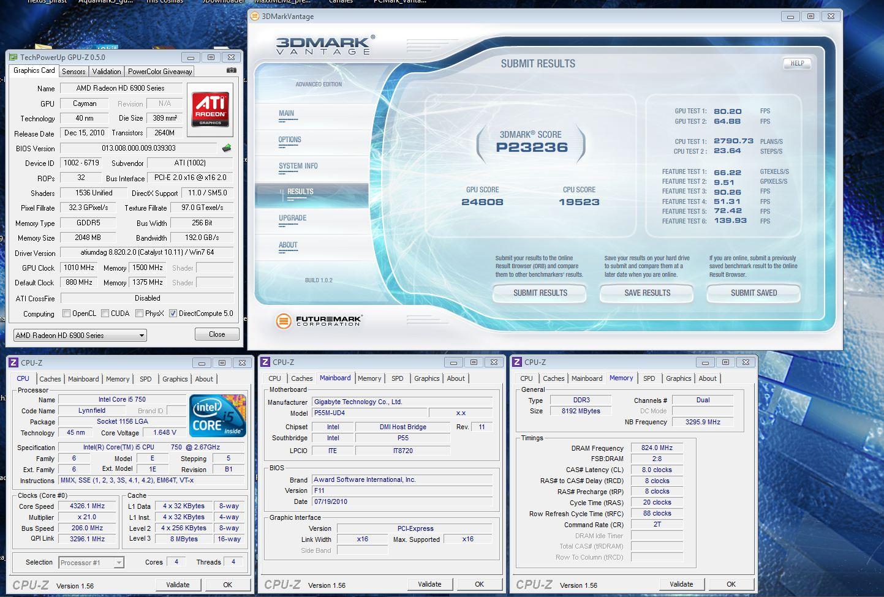Click the P23236 3DMark score
The width and height of the screenshot is (884, 597).
click(x=532, y=148)
